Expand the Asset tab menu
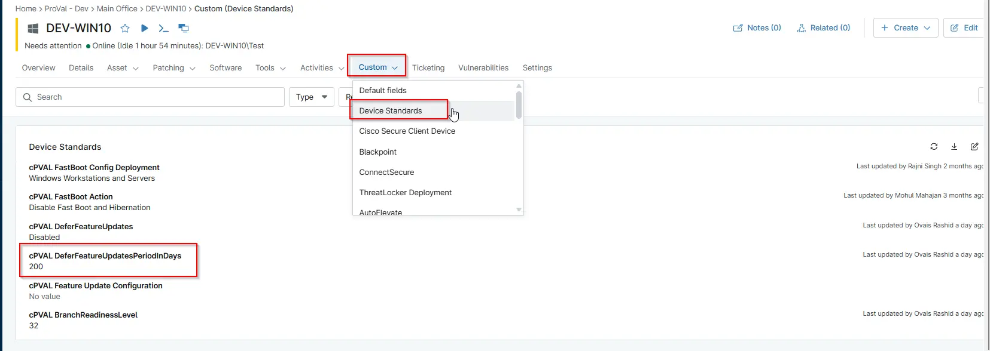990x351 pixels. pos(123,68)
